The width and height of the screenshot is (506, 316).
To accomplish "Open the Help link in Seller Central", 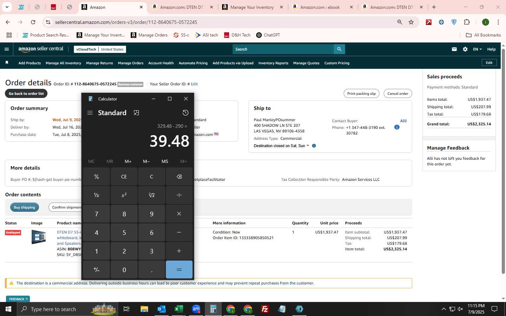I will pyautogui.click(x=491, y=49).
